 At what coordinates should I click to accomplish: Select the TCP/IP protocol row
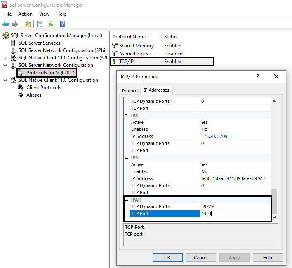coord(162,62)
